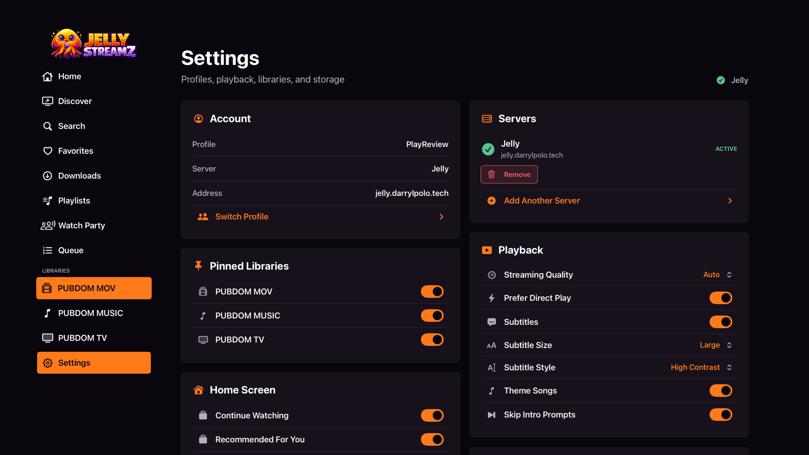The height and width of the screenshot is (455, 809).
Task: Open Playlists in sidebar
Action: click(94, 201)
